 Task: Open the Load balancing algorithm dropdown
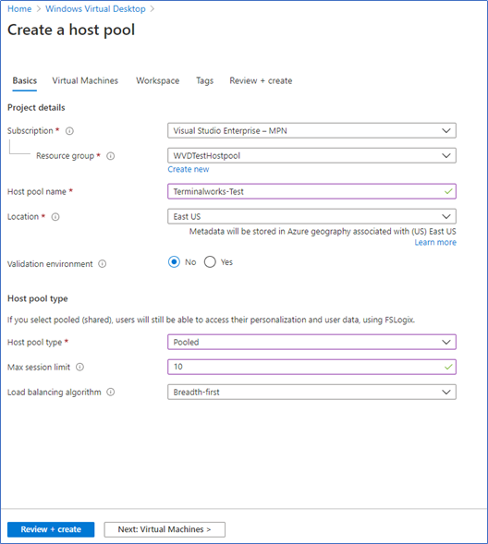click(x=311, y=392)
